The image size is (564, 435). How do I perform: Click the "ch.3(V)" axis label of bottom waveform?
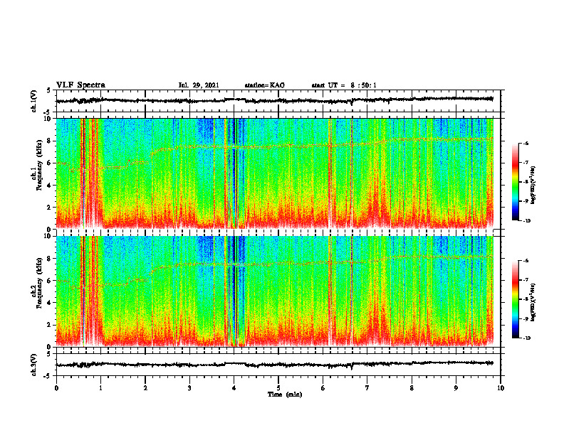(35, 365)
